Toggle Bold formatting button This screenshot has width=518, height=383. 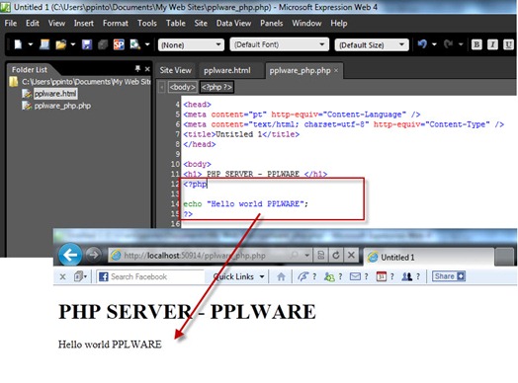pyautogui.click(x=476, y=44)
